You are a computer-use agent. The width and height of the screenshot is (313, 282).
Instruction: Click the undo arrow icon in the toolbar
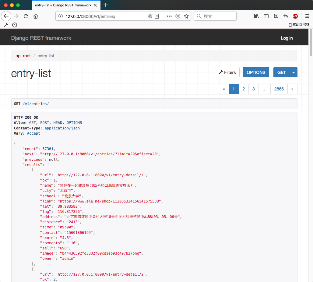(x=286, y=16)
